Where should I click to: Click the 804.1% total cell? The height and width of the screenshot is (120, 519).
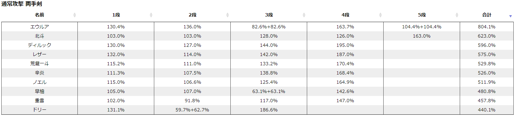[x=487, y=27]
